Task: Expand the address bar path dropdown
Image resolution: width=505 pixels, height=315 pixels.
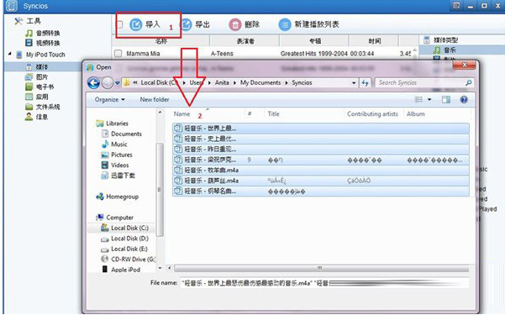Action: (x=354, y=83)
